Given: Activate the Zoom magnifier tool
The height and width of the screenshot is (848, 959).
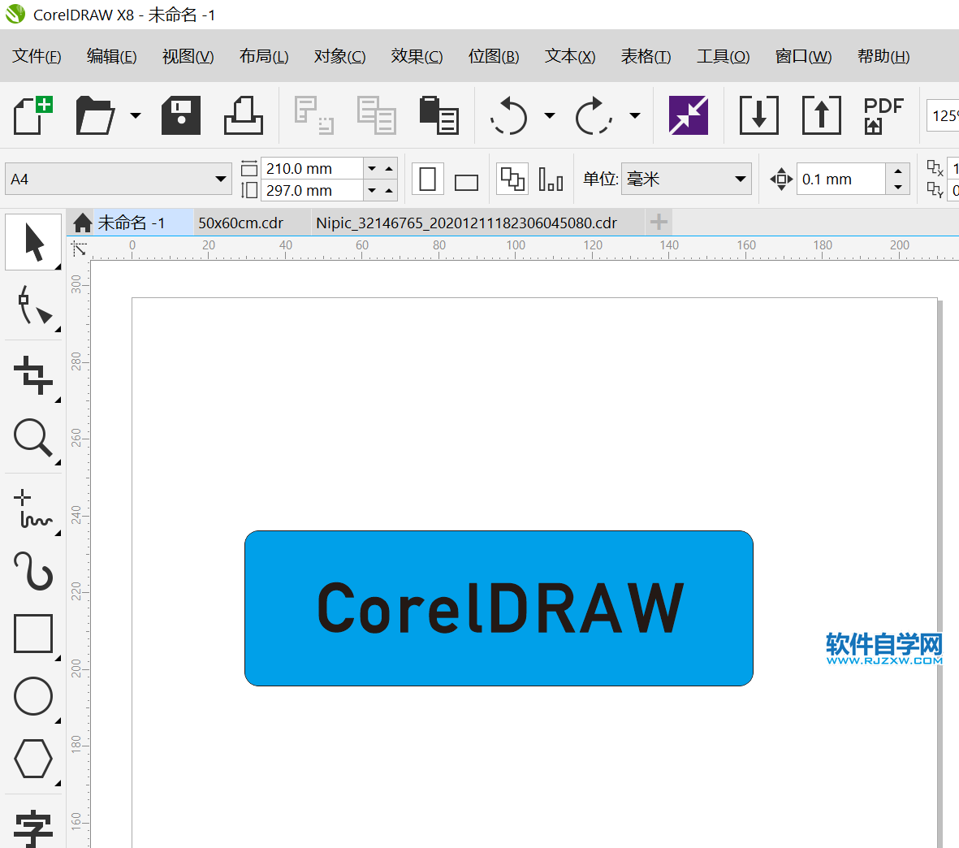Looking at the screenshot, I should tap(33, 439).
